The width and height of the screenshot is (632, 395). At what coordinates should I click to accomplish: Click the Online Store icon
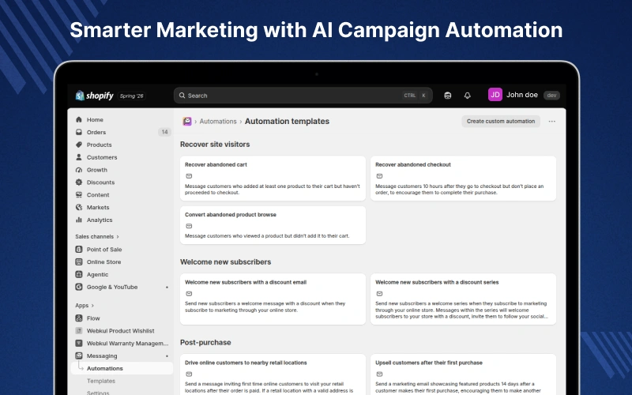click(79, 261)
